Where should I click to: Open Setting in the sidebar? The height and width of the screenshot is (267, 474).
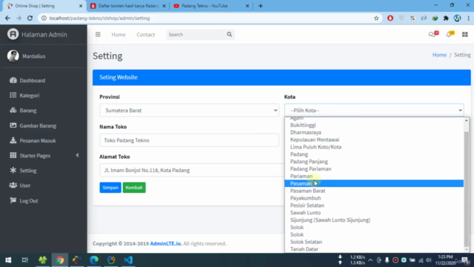(28, 171)
